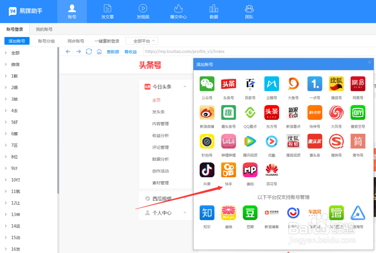The image size is (376, 253).
Task: Pick the 大风号 icon
Action: (x=337, y=112)
